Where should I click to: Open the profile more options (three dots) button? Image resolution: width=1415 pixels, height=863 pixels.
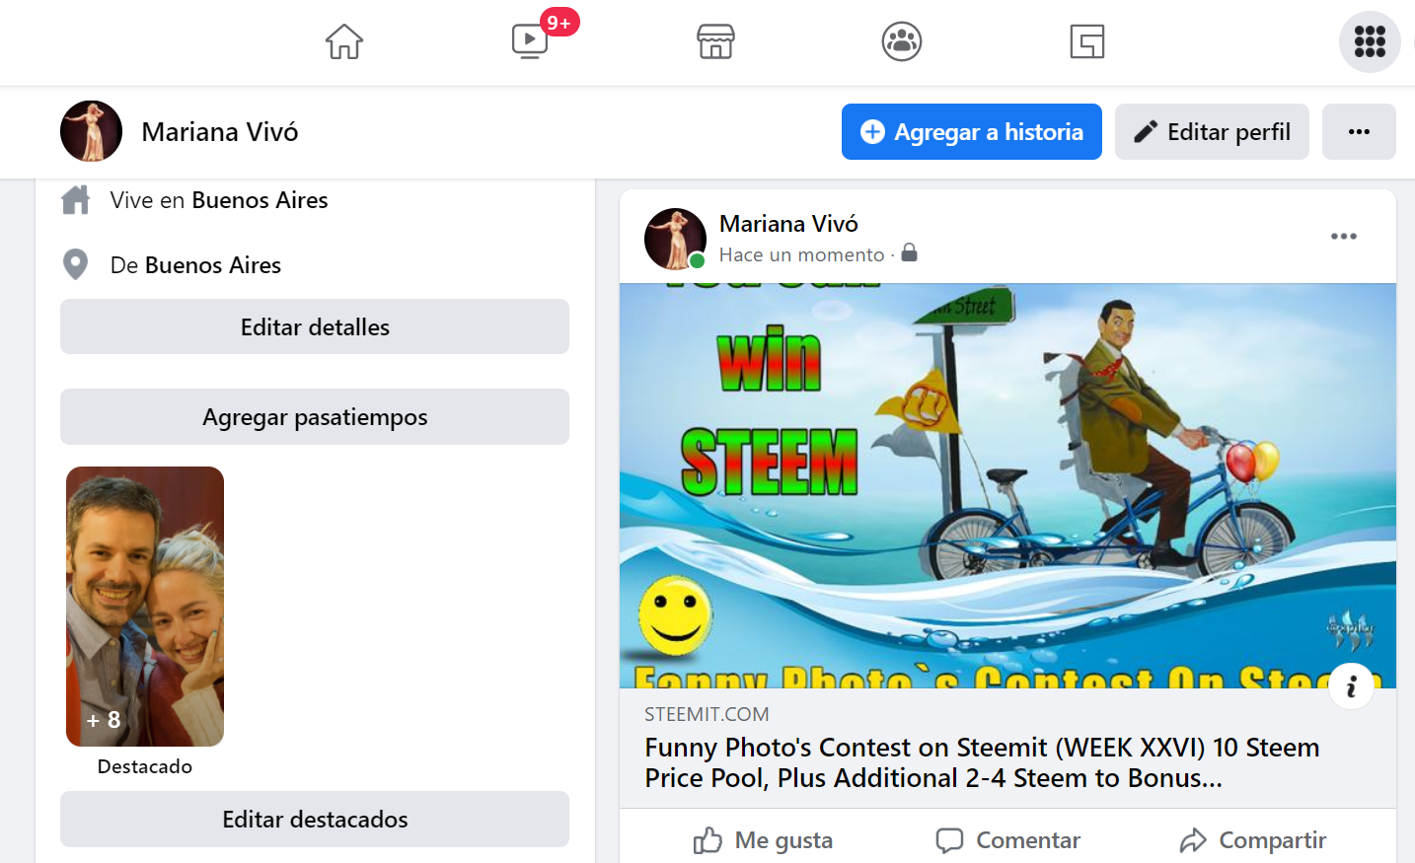click(1359, 131)
